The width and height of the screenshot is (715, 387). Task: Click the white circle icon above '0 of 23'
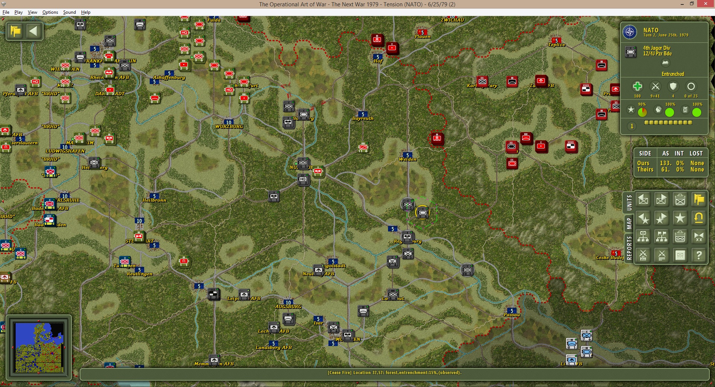[x=691, y=86]
